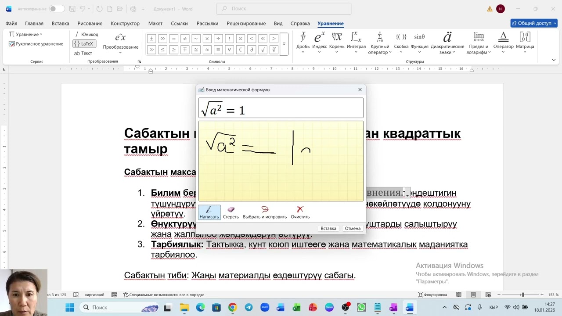
Task: Click inside the yellow handwriting canvas
Action: tap(281, 161)
